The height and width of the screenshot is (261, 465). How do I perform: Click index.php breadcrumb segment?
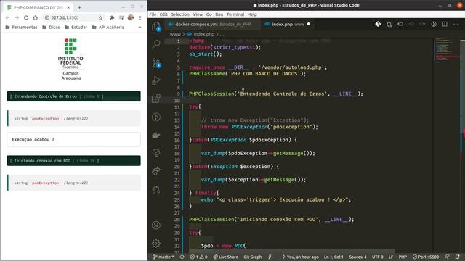[201, 34]
